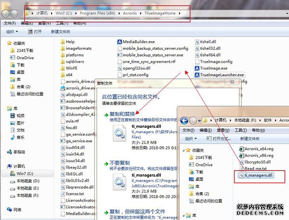Select 2345下载 in main window sidebar
The width and height of the screenshot is (289, 220).
(22, 50)
